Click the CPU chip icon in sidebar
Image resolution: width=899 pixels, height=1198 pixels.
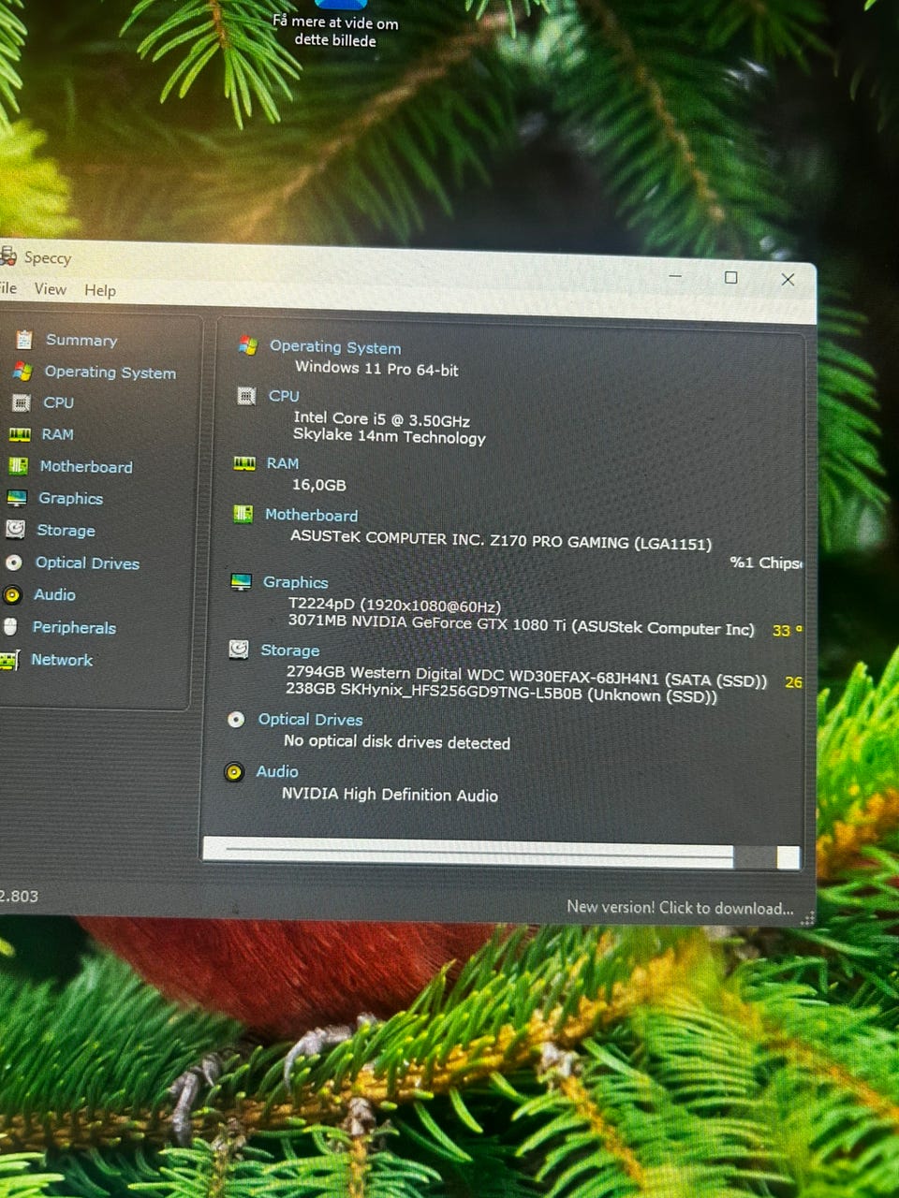[21, 402]
